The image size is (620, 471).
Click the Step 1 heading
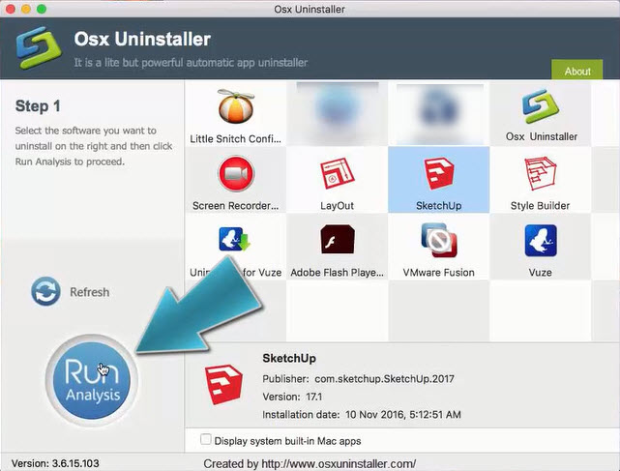38,106
